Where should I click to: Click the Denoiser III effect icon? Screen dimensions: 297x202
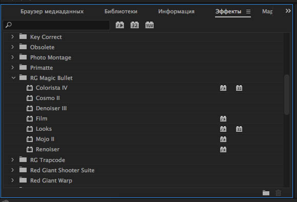click(x=30, y=109)
